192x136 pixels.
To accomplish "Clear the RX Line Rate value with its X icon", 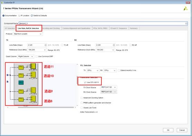I will (x=114, y=45).
